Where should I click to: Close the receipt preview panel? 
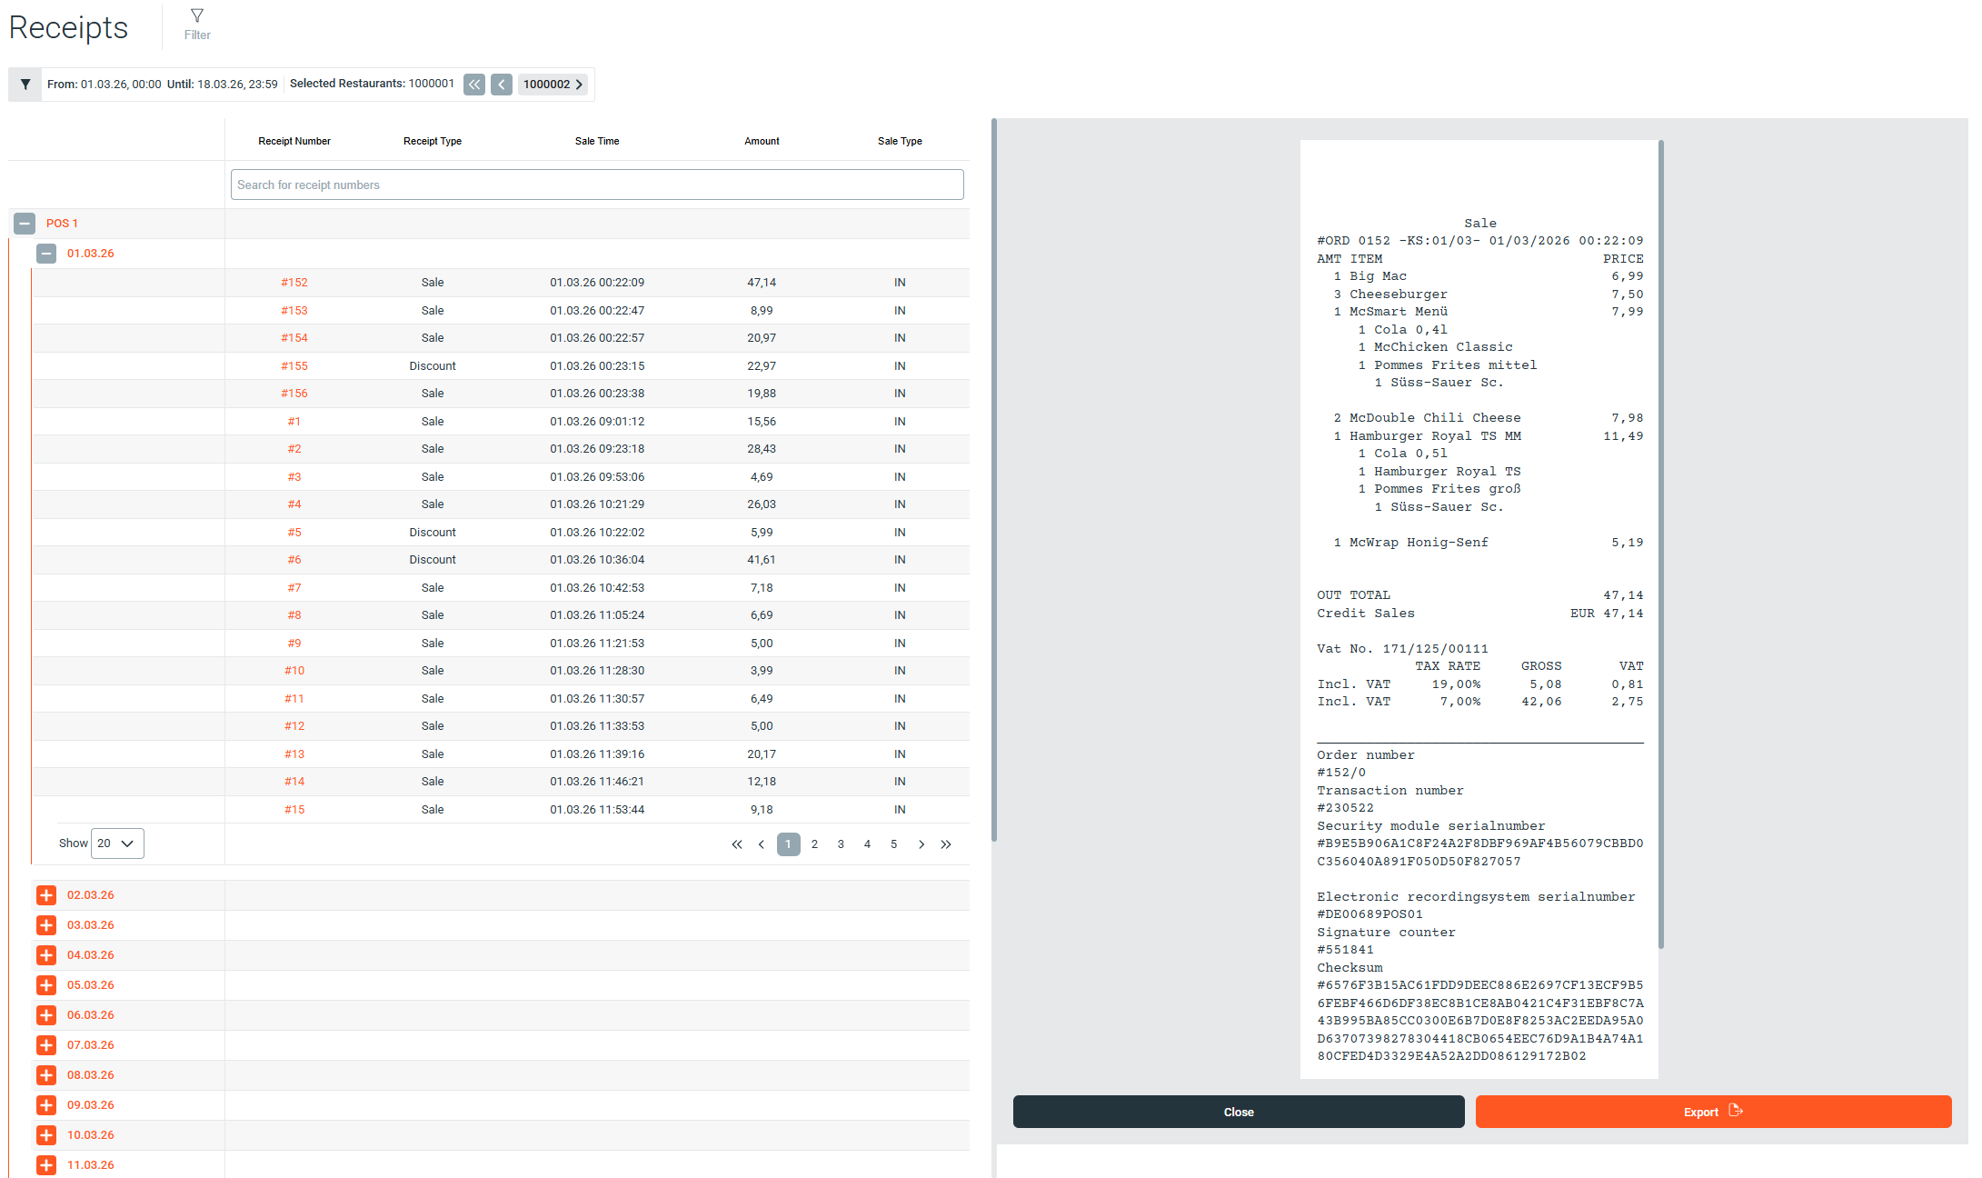click(x=1239, y=1112)
